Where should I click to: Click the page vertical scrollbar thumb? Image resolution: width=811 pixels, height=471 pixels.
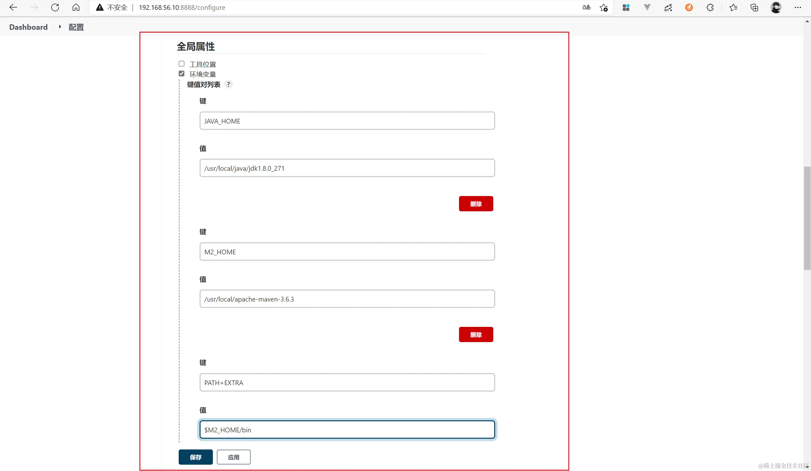tap(807, 219)
